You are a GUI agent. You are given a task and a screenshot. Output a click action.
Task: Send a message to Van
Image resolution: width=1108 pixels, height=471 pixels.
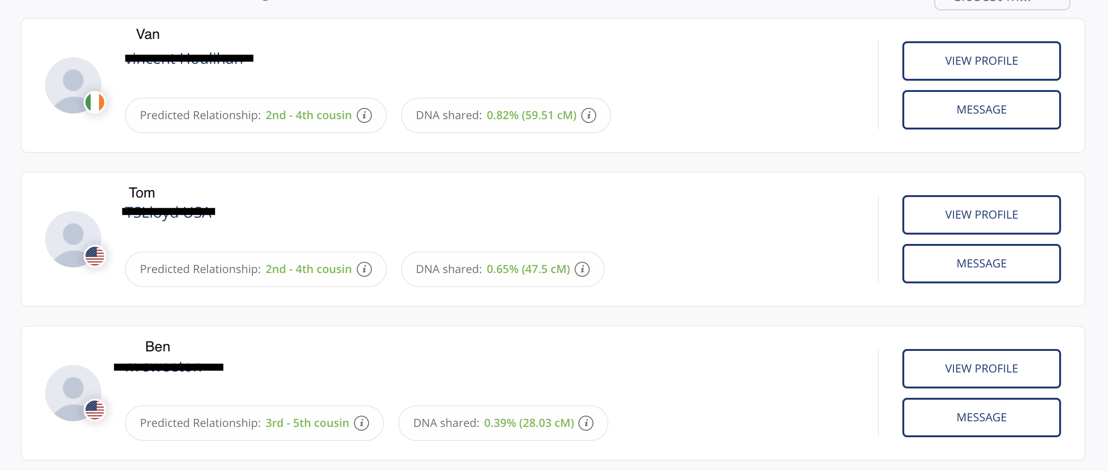tap(981, 110)
